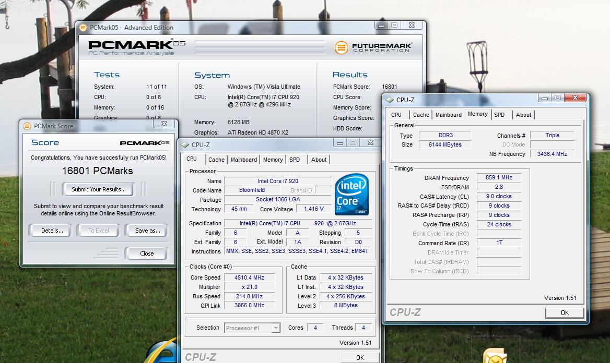The width and height of the screenshot is (610, 363).
Task: Select CPU tab in front CPU-Z
Action: (192, 159)
